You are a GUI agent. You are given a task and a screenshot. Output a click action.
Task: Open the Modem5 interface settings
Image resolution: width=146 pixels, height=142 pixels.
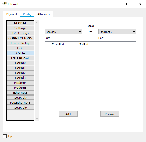coord(20,88)
